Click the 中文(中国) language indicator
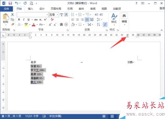This screenshot has height=119, width=165. tap(55, 116)
